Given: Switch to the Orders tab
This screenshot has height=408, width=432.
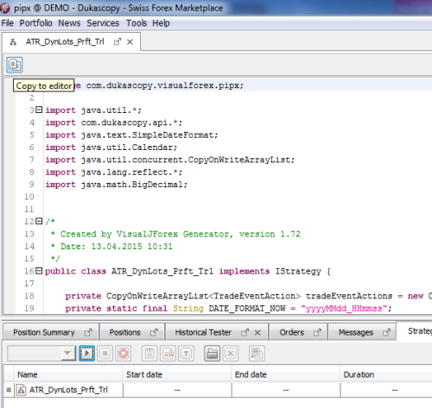Looking at the screenshot, I should (291, 332).
